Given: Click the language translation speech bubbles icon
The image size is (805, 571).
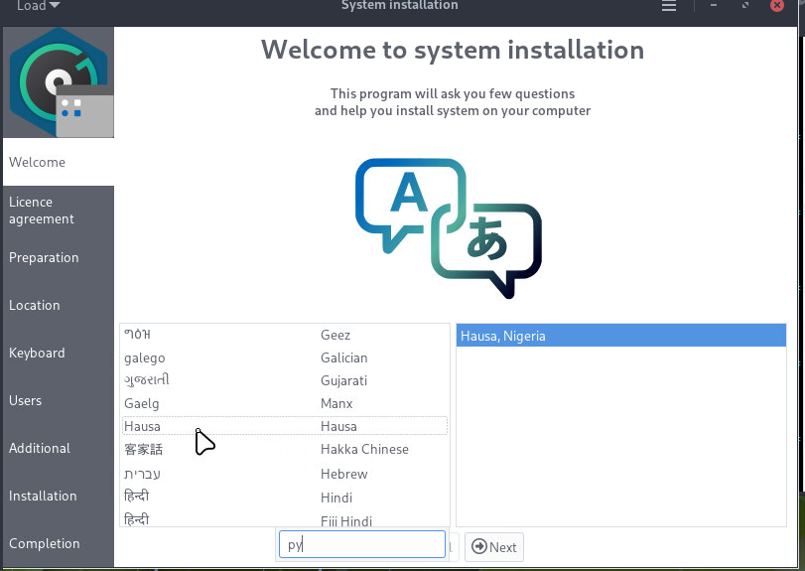Looking at the screenshot, I should 448,226.
